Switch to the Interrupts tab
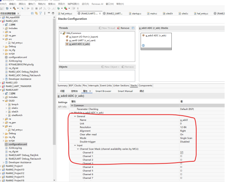The width and height of the screenshot is (225, 182). click(x=93, y=85)
